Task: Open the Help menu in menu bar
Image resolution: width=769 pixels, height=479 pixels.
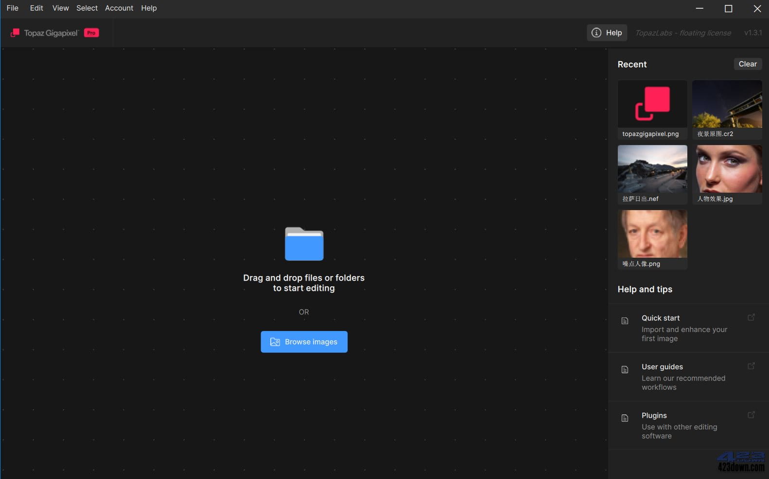Action: [x=149, y=8]
